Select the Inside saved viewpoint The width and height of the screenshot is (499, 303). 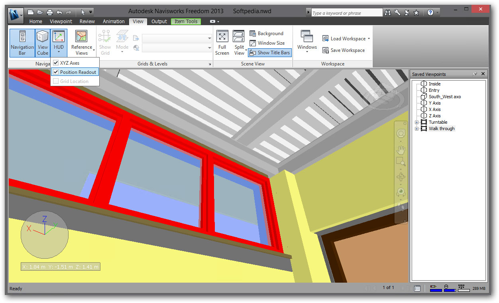[x=434, y=84]
